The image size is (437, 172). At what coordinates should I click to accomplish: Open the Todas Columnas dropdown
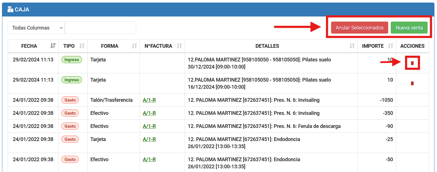pyautogui.click(x=36, y=28)
